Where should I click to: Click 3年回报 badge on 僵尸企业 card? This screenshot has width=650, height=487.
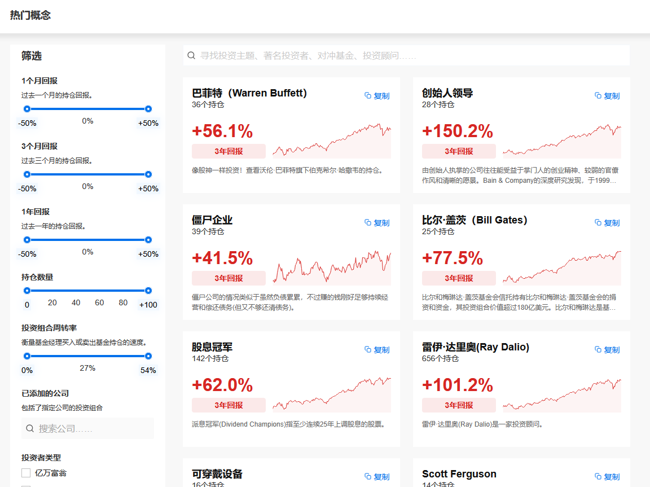point(229,278)
